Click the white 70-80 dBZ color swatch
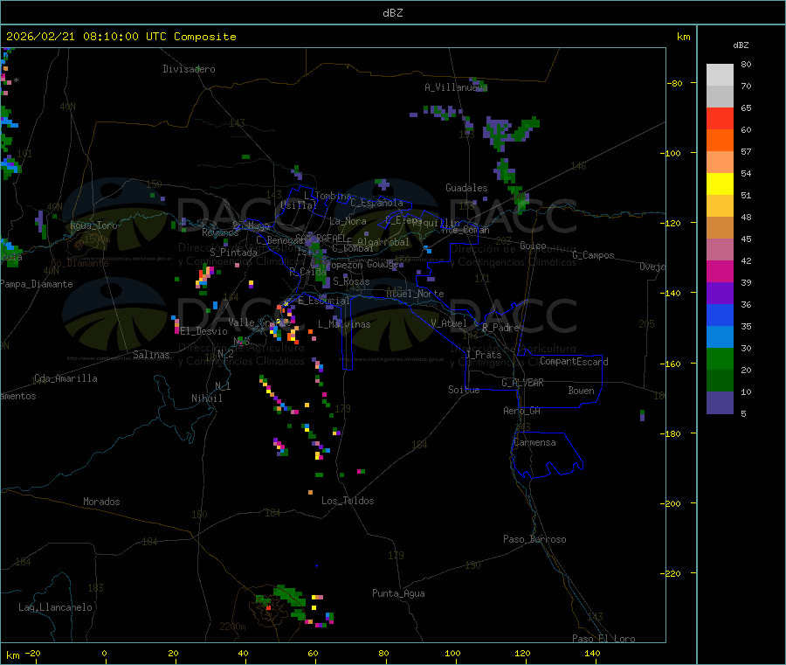The height and width of the screenshot is (665, 786). 720,75
